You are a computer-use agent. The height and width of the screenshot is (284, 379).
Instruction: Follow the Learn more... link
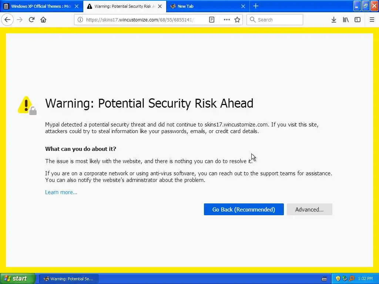click(61, 192)
